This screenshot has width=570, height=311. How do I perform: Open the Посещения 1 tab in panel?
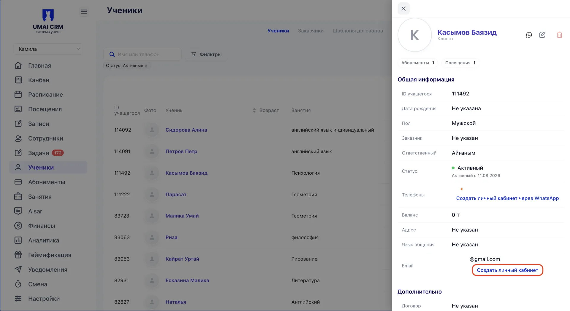460,63
